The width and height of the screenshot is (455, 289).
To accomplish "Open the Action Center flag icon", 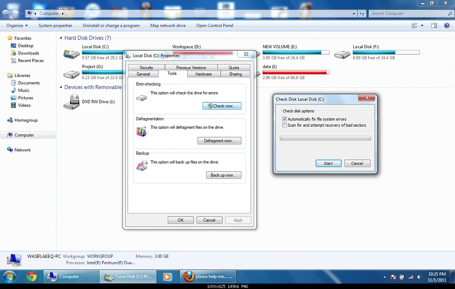I will [393, 277].
